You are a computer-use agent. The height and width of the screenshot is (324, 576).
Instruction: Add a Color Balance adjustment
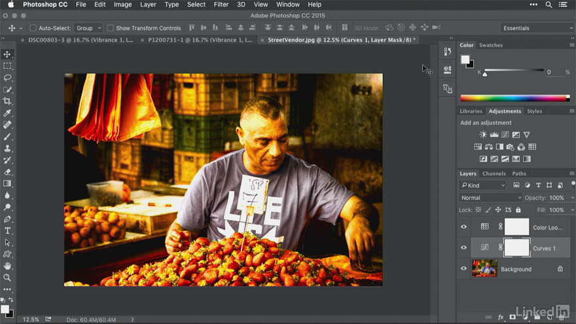[488, 147]
